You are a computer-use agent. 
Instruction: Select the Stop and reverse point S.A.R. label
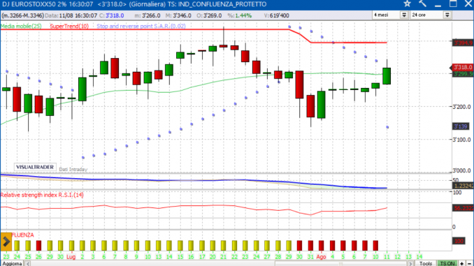click(x=141, y=27)
